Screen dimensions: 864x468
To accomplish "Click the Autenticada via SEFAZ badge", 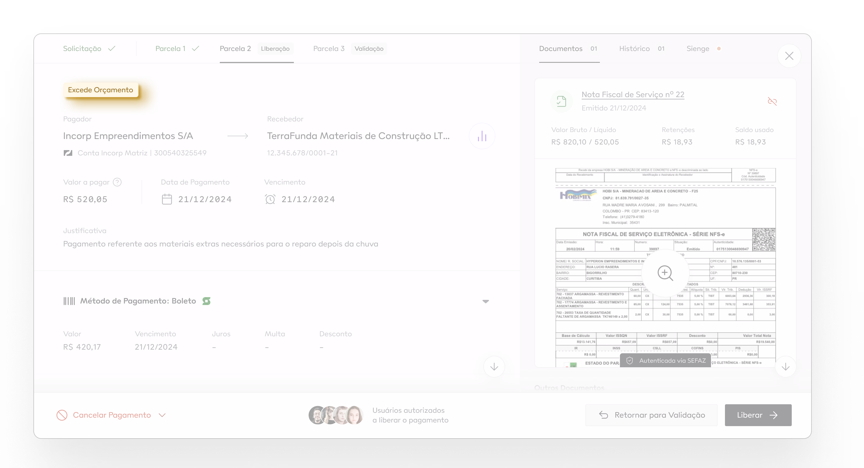I will (665, 360).
